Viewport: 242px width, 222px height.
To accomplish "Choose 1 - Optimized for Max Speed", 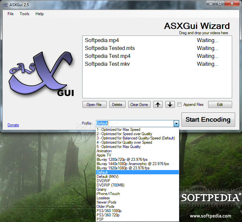I will click(137, 130).
